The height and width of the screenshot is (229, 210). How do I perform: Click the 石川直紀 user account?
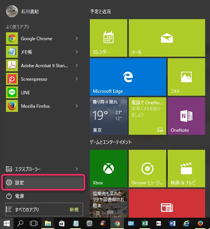tap(22, 11)
